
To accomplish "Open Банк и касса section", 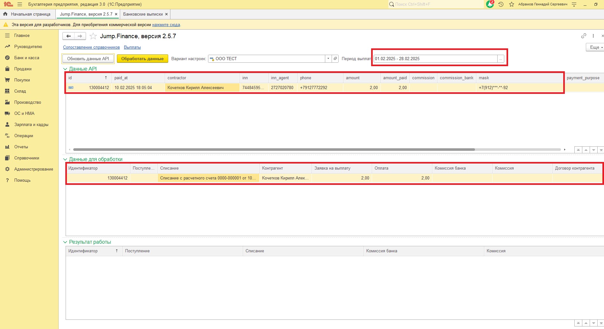I will [27, 58].
